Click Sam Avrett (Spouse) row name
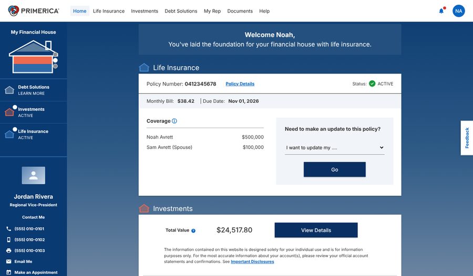473x276 pixels. coord(169,147)
